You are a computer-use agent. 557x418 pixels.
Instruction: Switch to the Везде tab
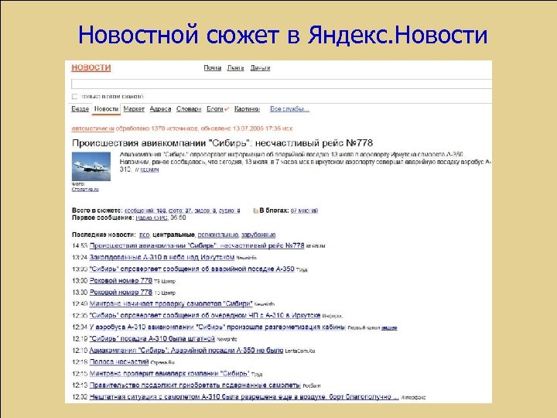[80, 109]
